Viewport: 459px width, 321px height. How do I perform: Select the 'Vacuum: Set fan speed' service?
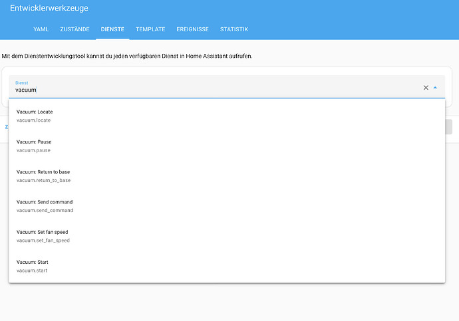click(x=227, y=236)
